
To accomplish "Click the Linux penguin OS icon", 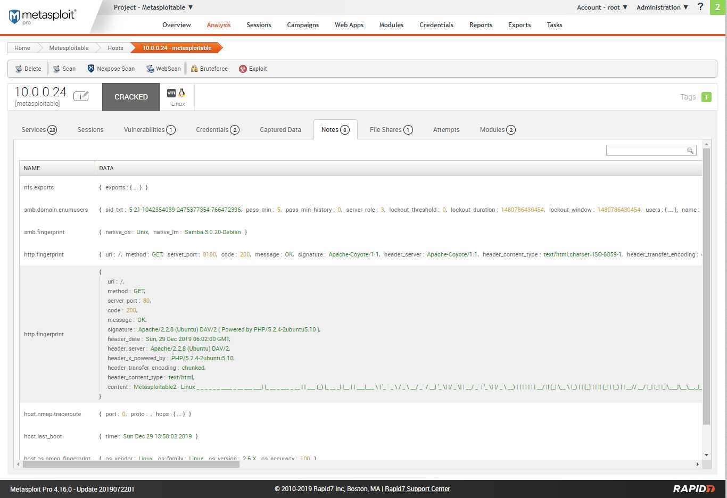I will pyautogui.click(x=181, y=93).
